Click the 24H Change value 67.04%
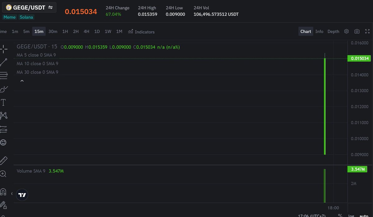 [113, 14]
